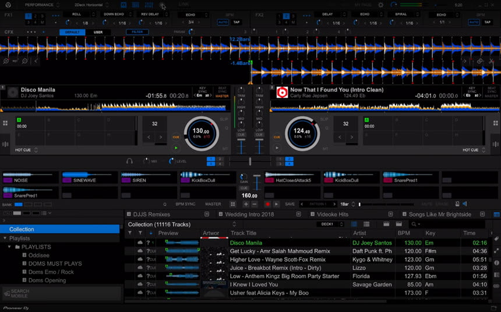Viewport: 501px width, 312px height.
Task: Open the FX1 ROLL effect dropdown
Action: (80, 15)
